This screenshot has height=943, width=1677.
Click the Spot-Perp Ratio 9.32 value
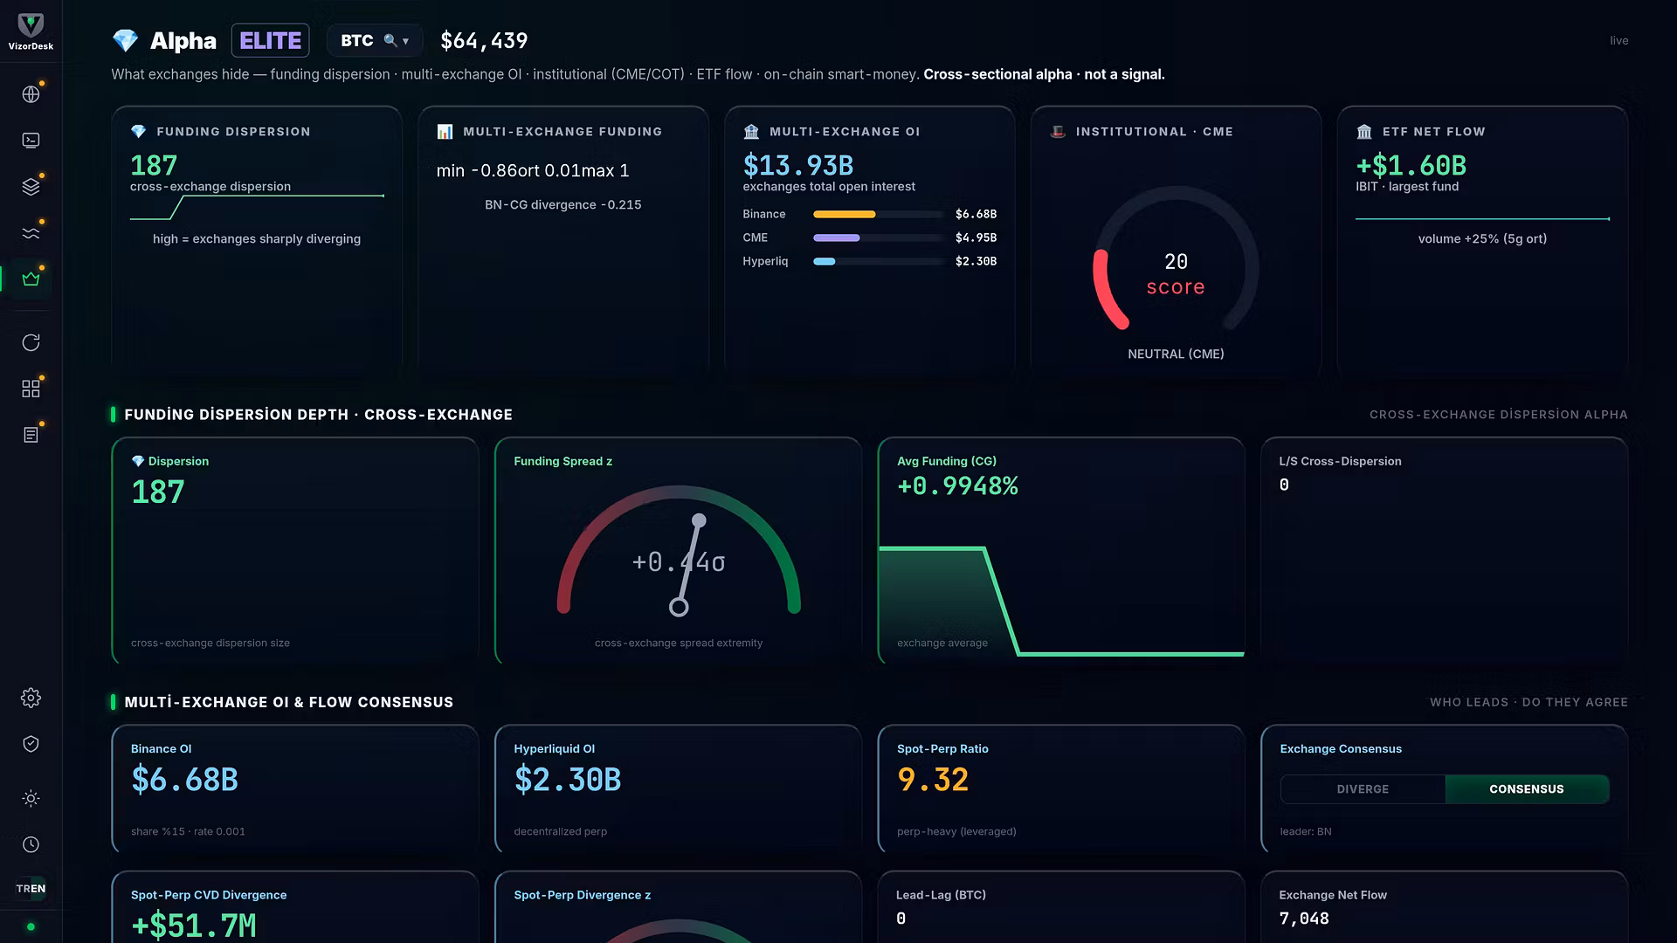(933, 780)
